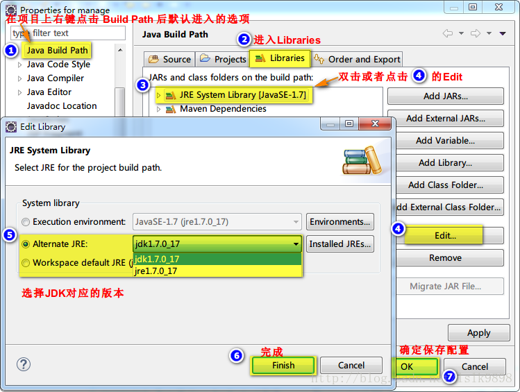Image resolution: width=520 pixels, height=392 pixels.
Task: Click Cancel in Properties window
Action: [x=475, y=366]
